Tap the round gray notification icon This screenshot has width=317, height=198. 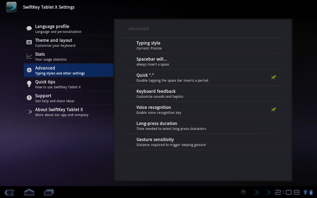(244, 192)
